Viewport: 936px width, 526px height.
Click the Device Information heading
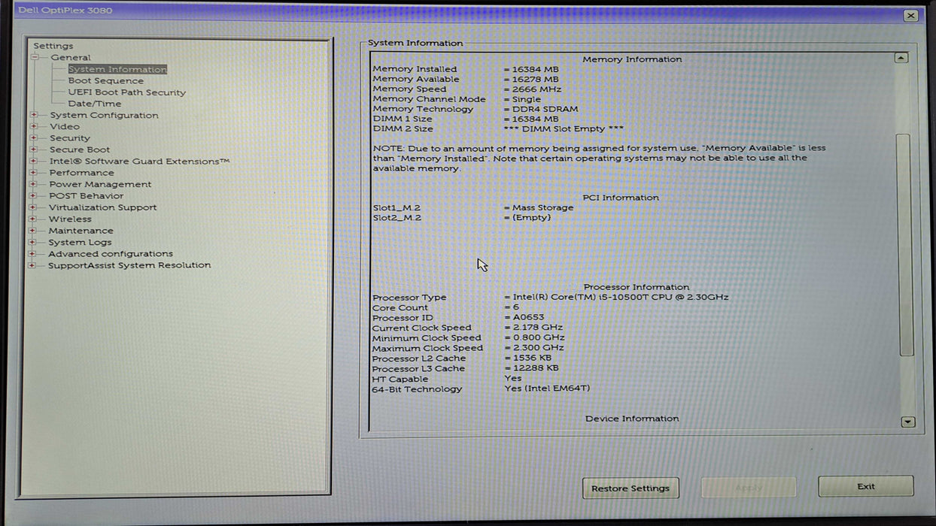632,419
